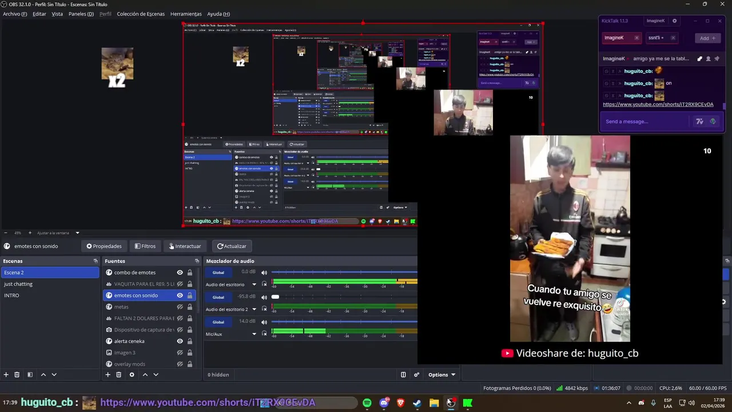Click the Actualizar button

click(232, 246)
